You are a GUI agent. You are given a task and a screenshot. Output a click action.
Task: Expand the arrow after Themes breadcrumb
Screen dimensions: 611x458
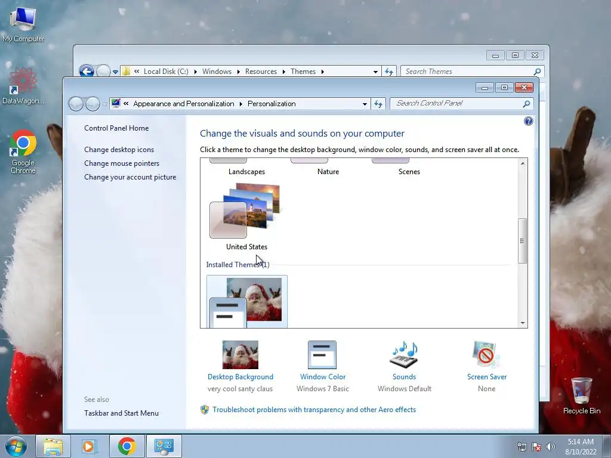coord(323,72)
